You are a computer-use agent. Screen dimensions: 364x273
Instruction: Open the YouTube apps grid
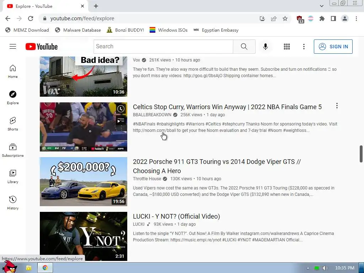coord(287,47)
